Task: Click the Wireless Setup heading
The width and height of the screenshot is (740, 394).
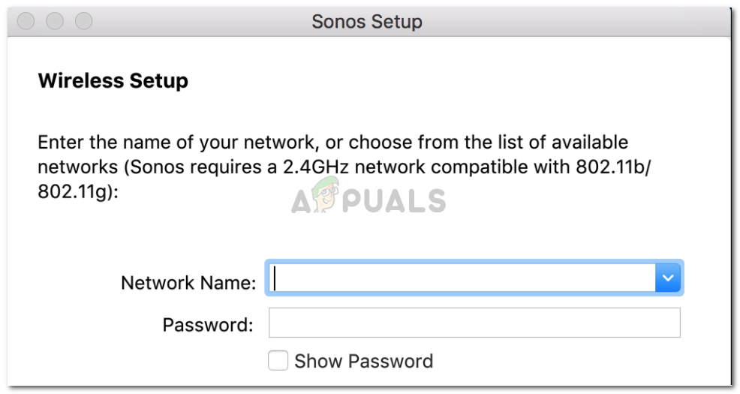Action: coord(113,80)
